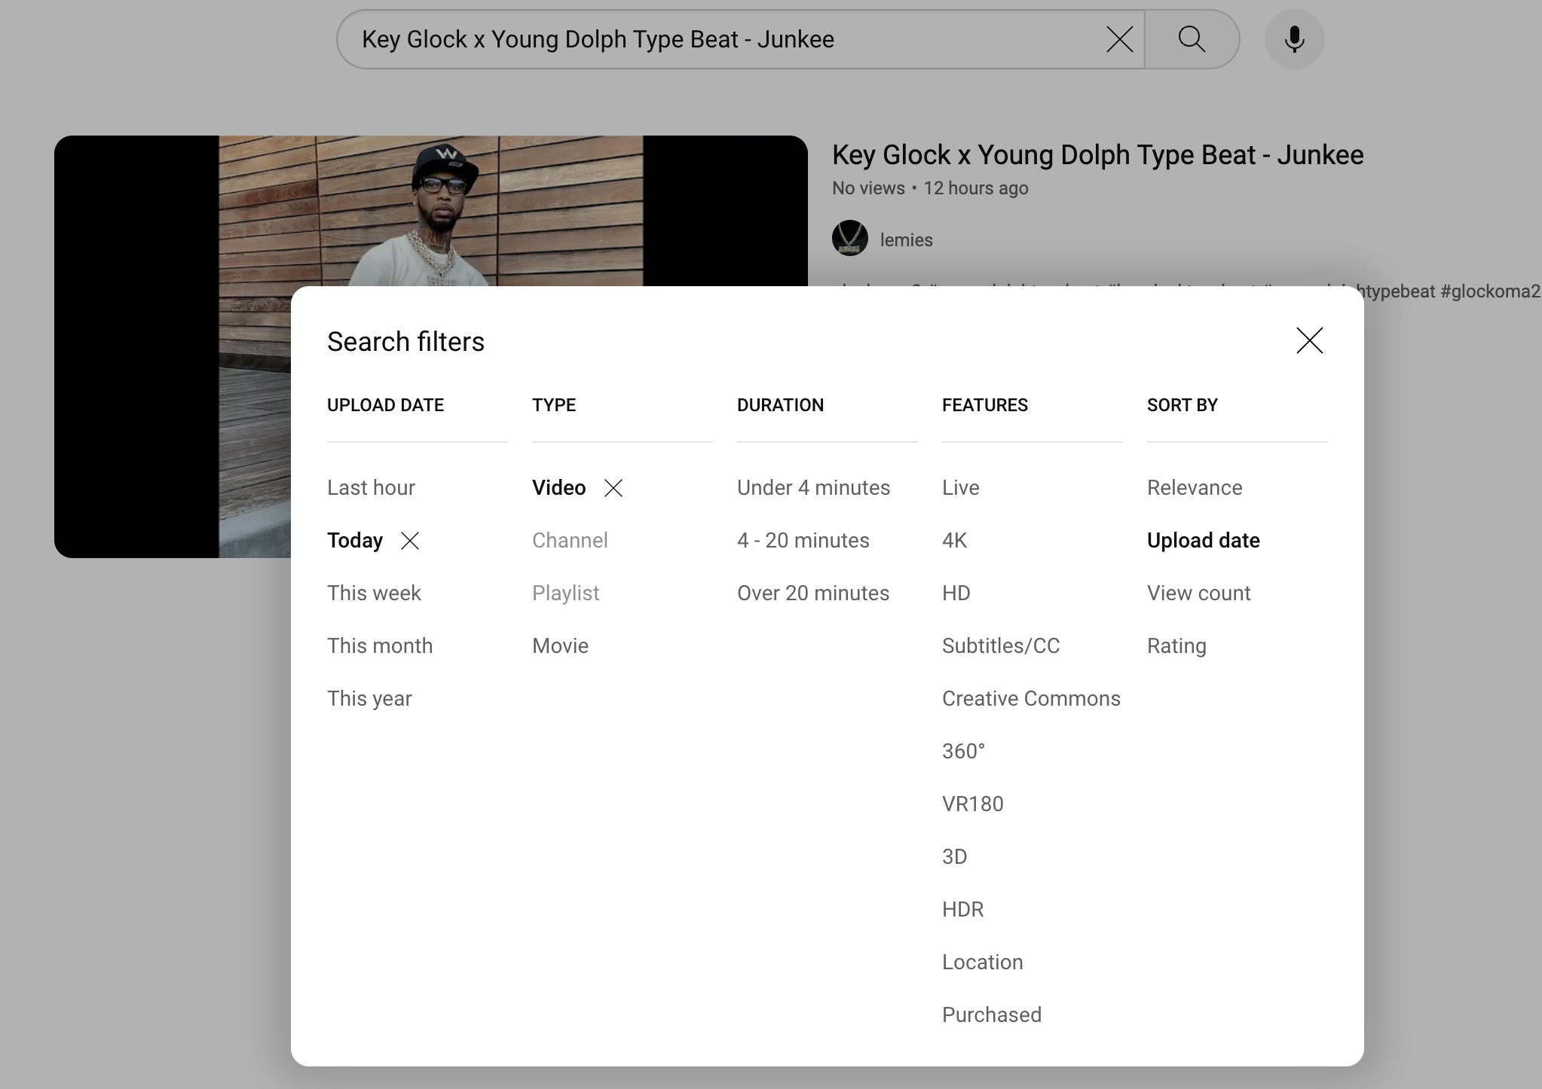Viewport: 1542px width, 1089px height.
Task: Choose the Creative Commons filter
Action: point(1030,699)
